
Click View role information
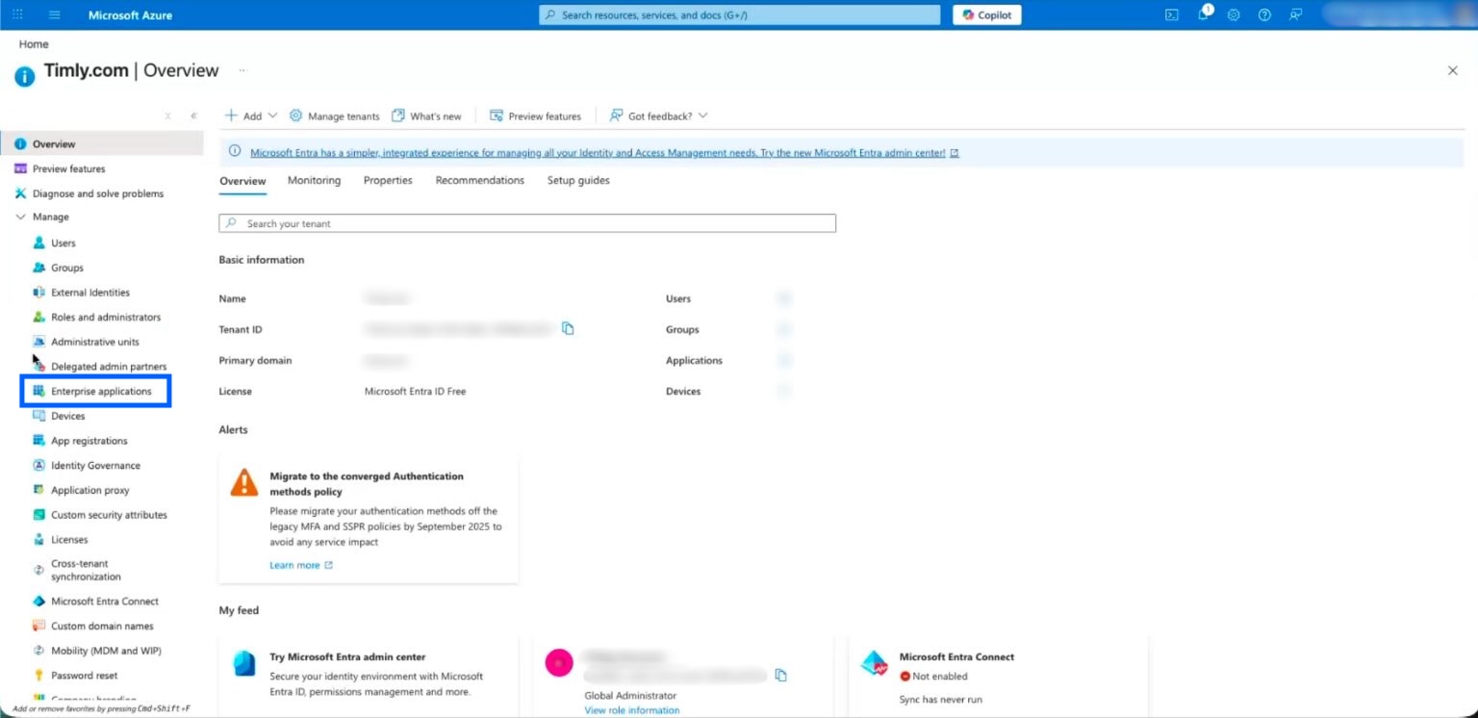coord(632,710)
